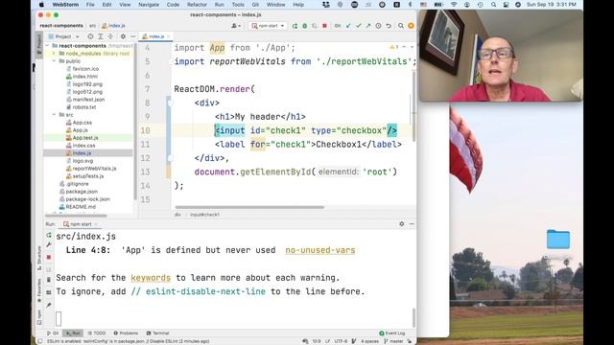Collapse the react-components root folder

pos(48,46)
